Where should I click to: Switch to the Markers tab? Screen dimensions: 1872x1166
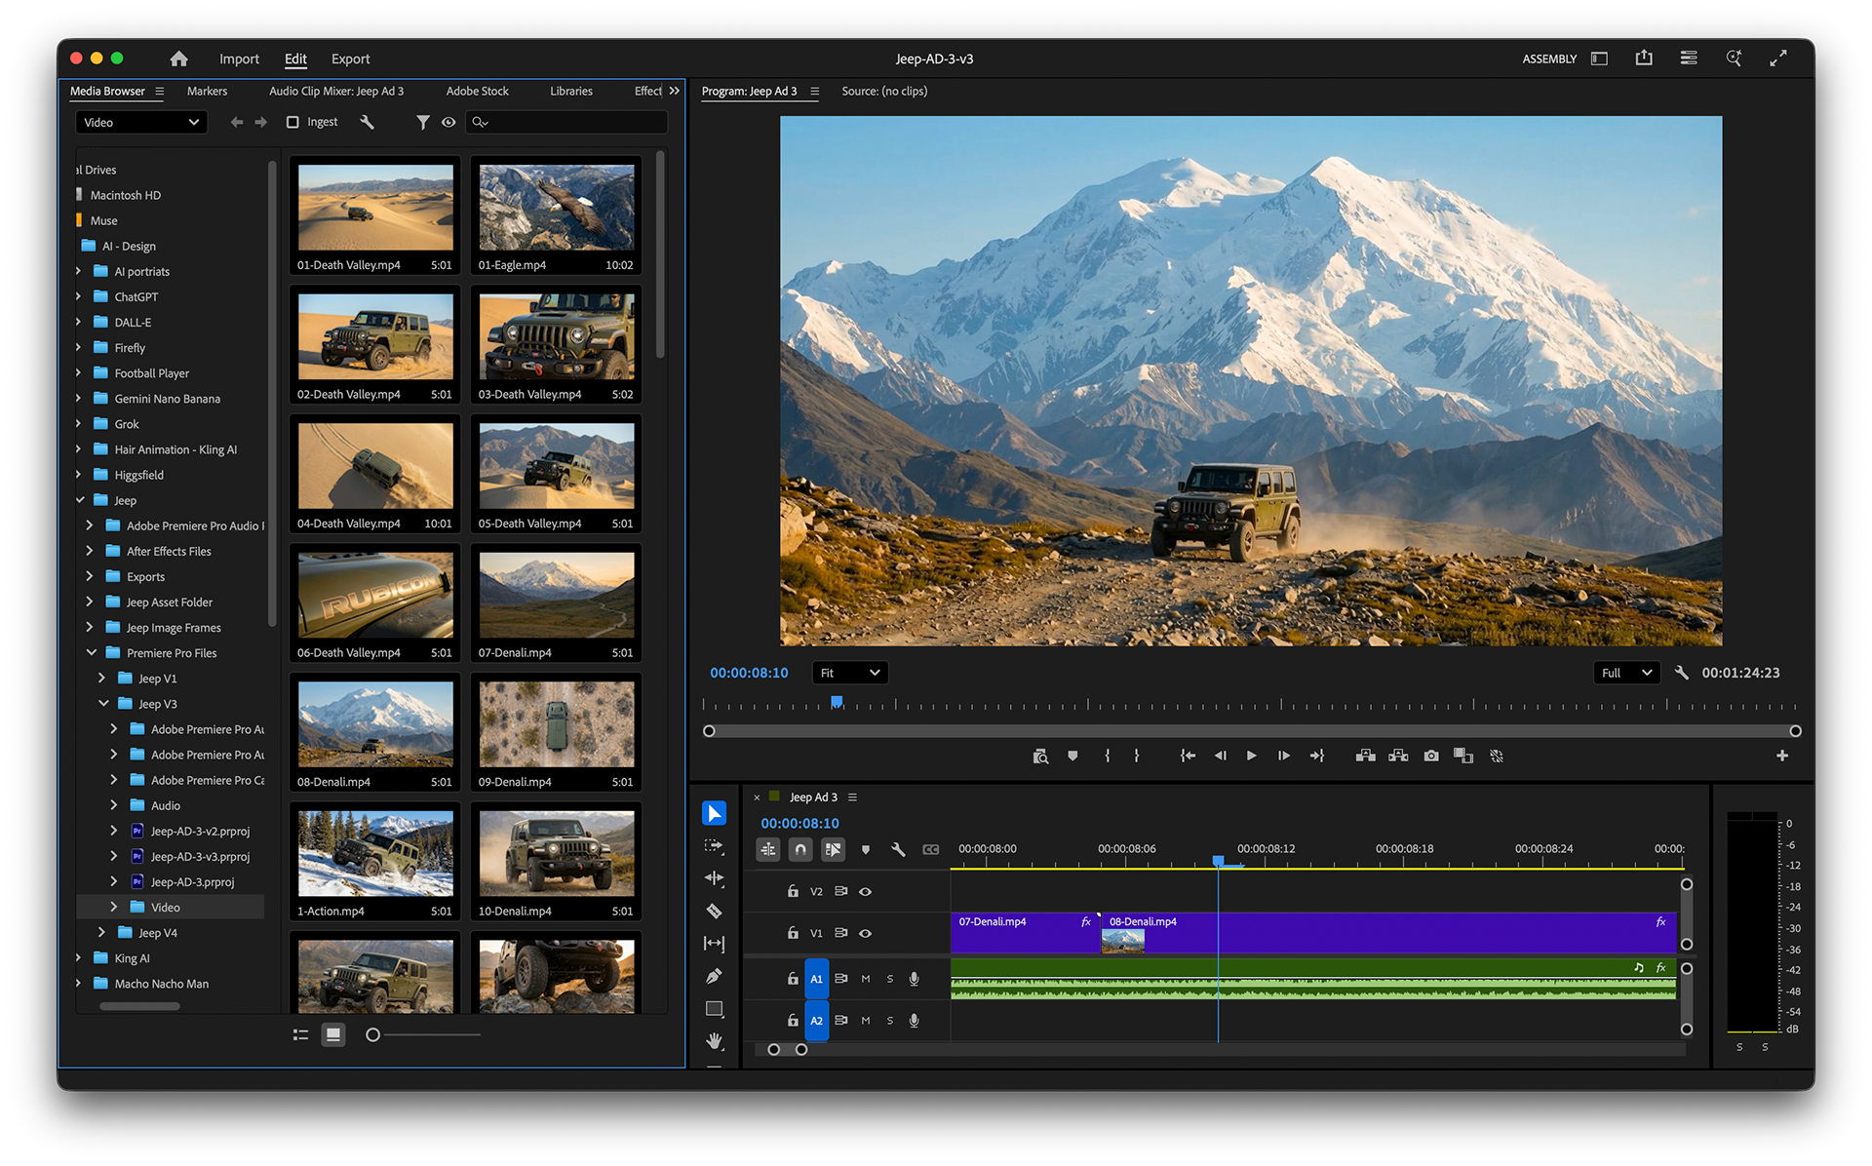click(207, 91)
